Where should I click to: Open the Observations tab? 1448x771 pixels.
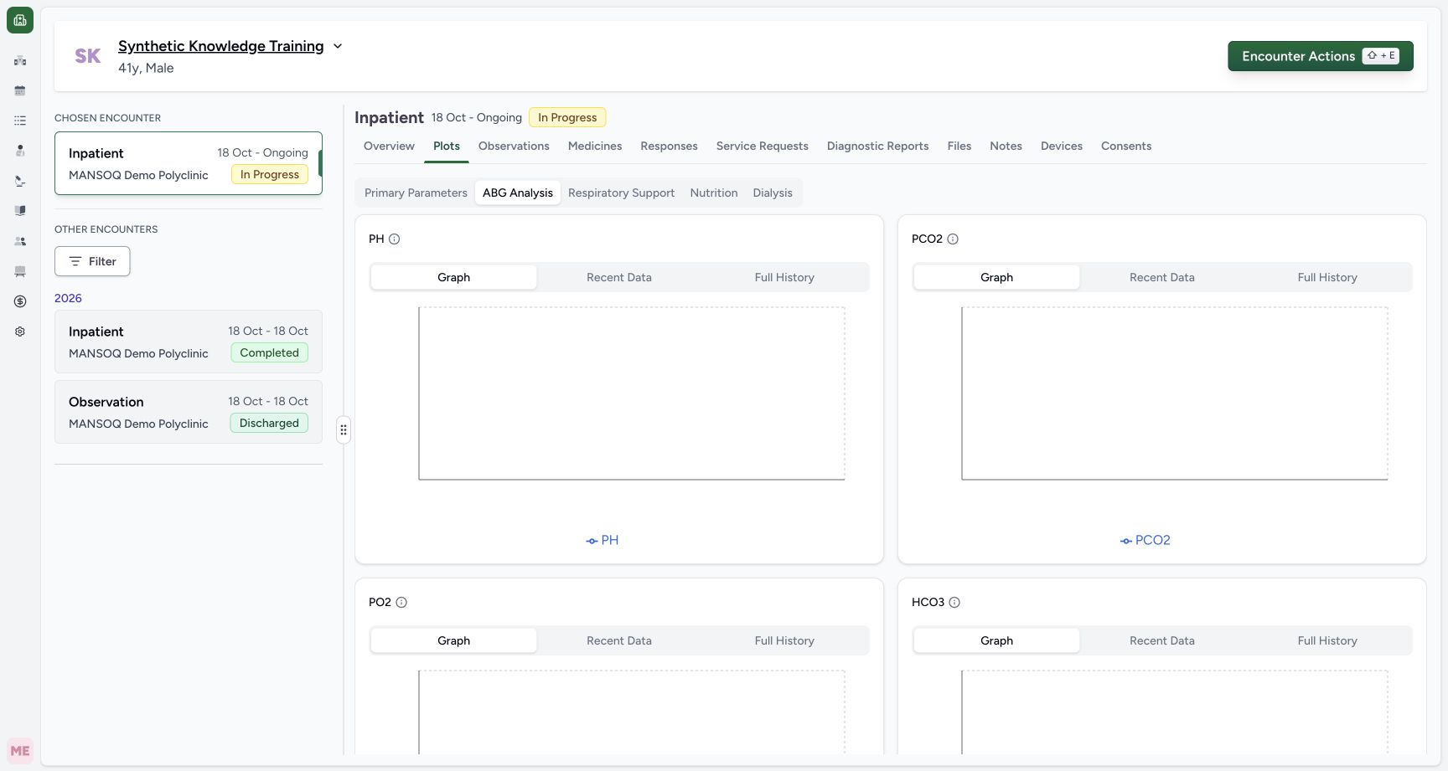514,146
